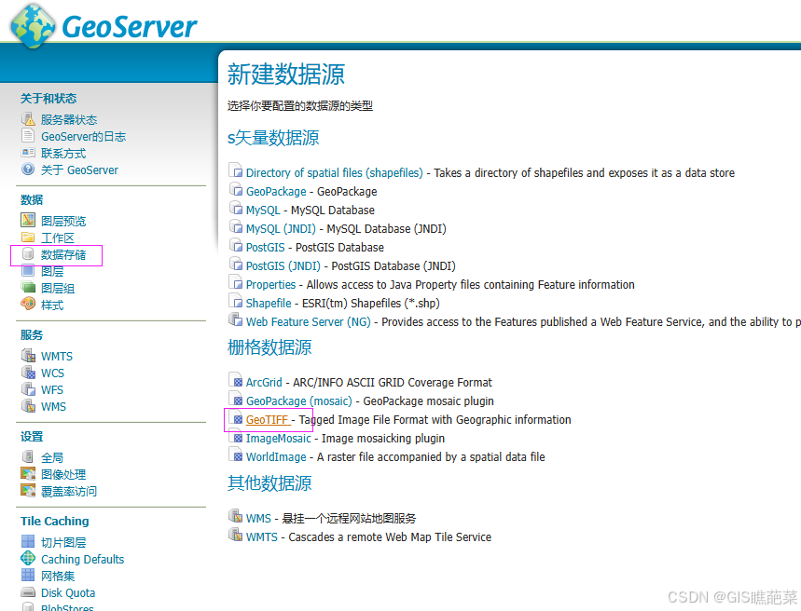Select Directory of spatial files (shapefiles) source
Image resolution: width=801 pixels, height=611 pixels.
point(335,173)
